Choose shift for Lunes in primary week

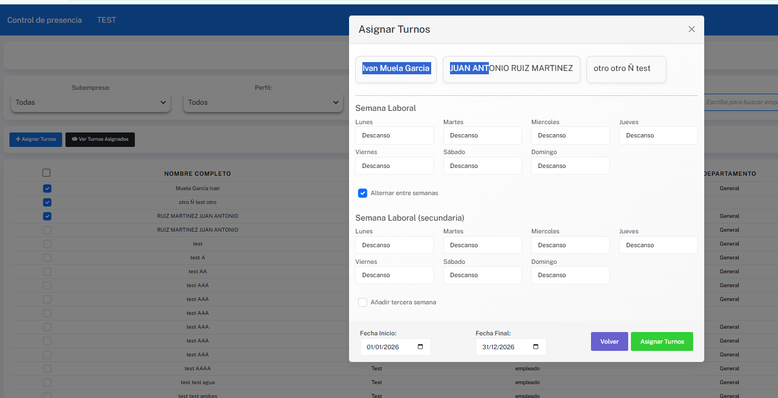tap(394, 136)
